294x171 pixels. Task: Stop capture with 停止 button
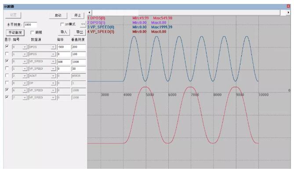click(x=78, y=15)
